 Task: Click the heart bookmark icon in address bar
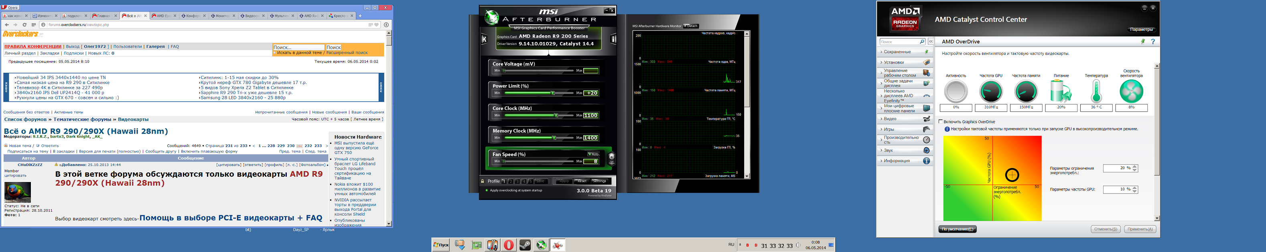click(376, 24)
